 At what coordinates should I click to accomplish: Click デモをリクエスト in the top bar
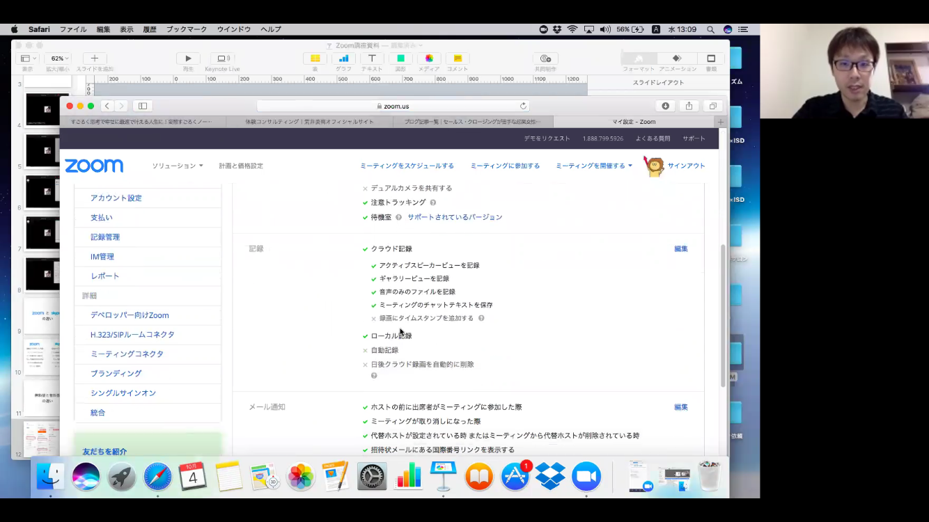[x=547, y=139]
